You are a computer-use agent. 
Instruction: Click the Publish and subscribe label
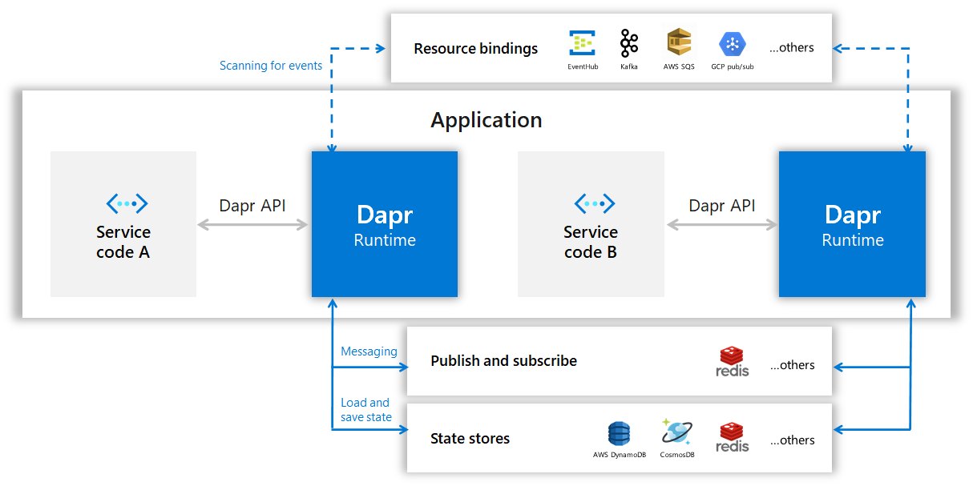[503, 360]
